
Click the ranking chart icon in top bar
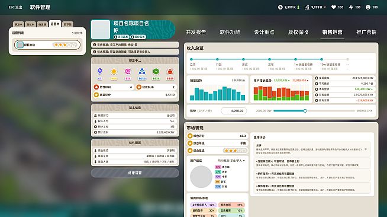[307, 7]
